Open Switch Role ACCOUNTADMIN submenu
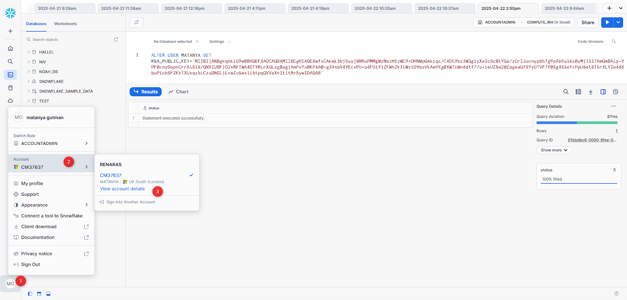The width and height of the screenshot is (627, 300). pos(51,143)
